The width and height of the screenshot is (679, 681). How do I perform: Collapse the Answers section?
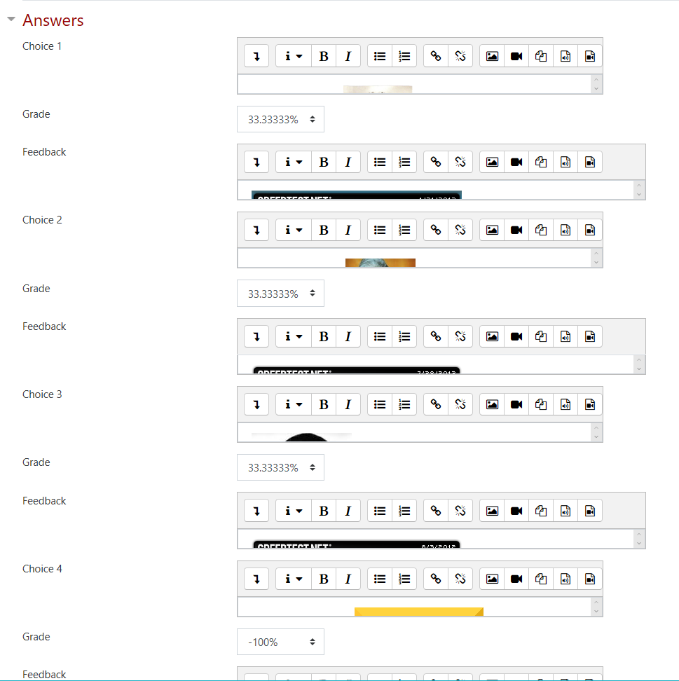[11, 19]
